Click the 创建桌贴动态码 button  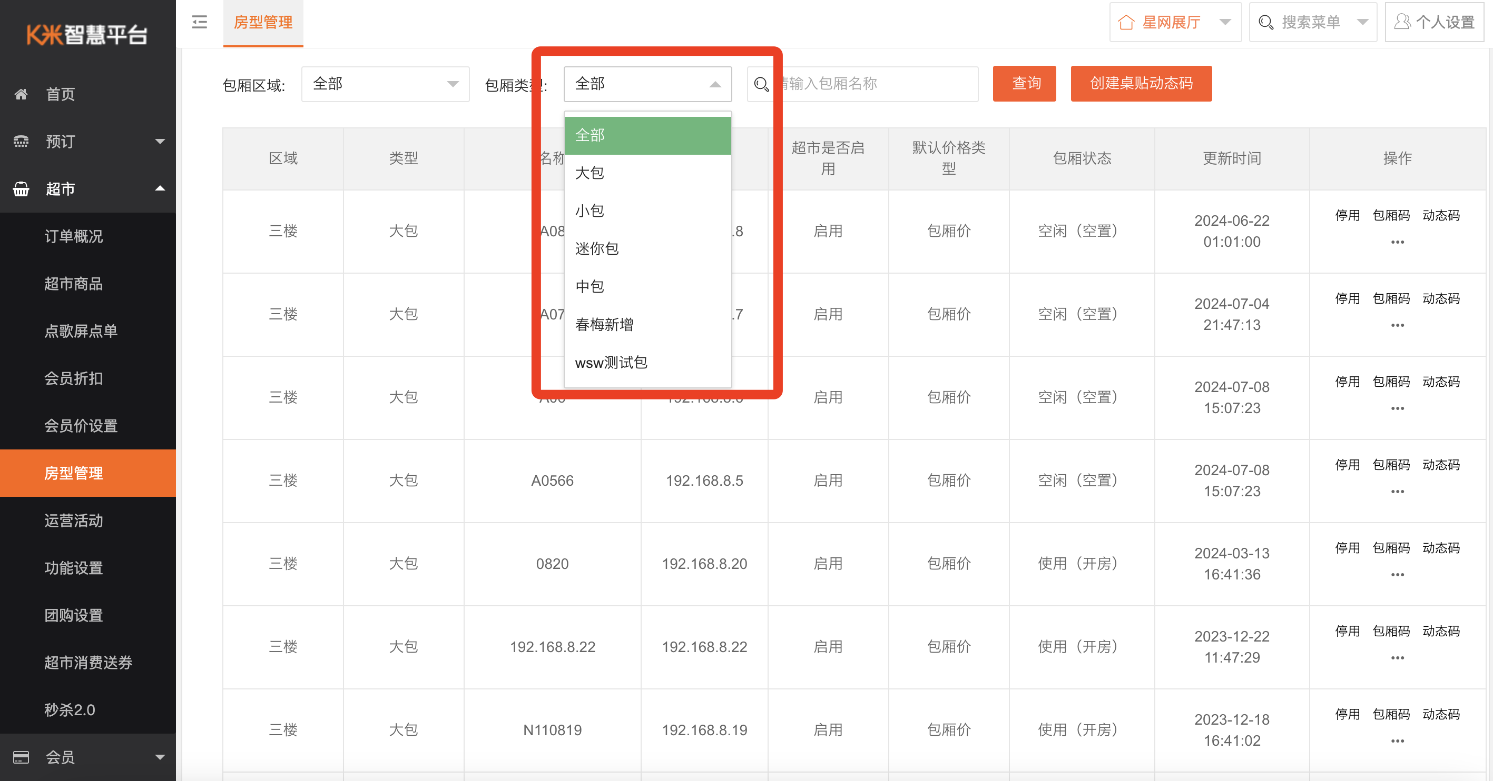pos(1141,83)
